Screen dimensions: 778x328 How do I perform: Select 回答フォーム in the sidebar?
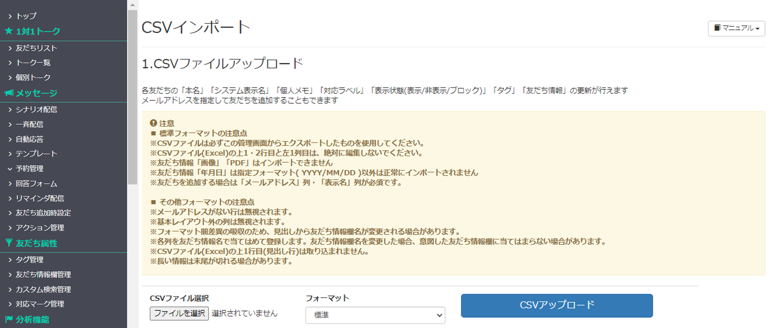(x=36, y=184)
